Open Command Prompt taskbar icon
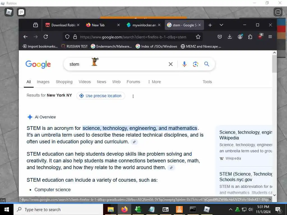The image size is (287, 215). coord(193,209)
